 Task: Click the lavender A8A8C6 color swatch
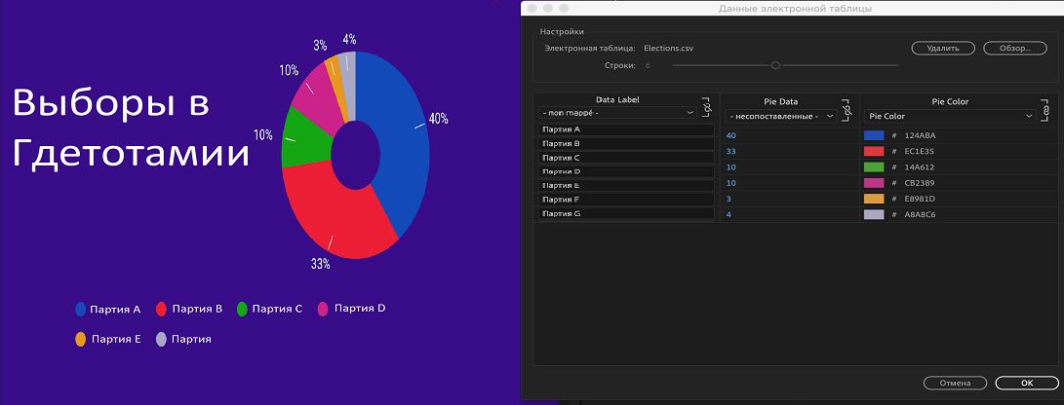(x=873, y=215)
